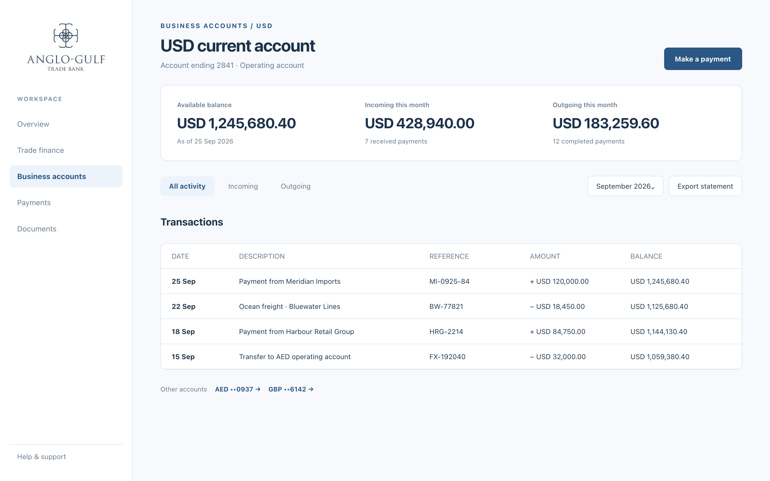Open the AED ••0937 account link
Screen dimensions: 770x481
coord(238,389)
